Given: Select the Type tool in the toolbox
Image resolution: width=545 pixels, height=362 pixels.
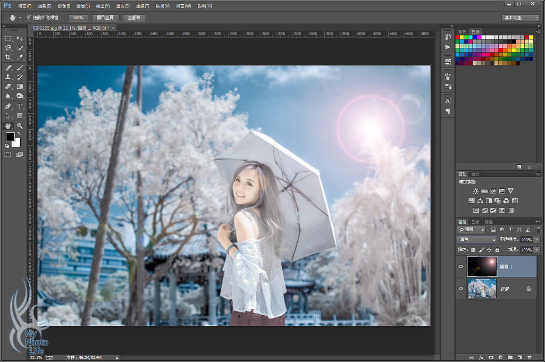Looking at the screenshot, I should [20, 106].
